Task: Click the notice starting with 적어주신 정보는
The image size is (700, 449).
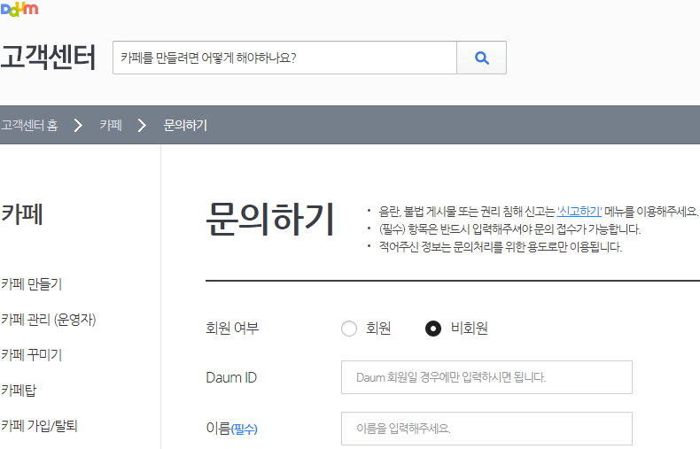Action: 500,247
